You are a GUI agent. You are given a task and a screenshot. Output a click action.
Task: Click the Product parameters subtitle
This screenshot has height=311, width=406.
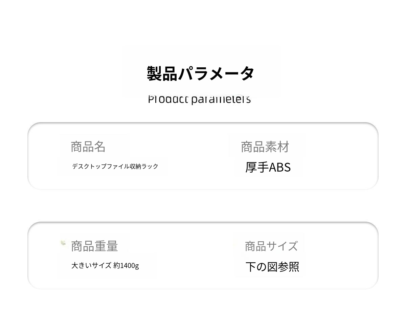(199, 99)
